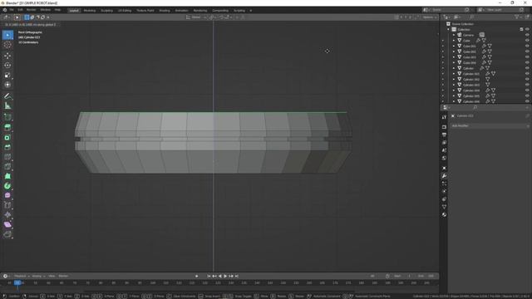Viewport: 532px width, 299px height.
Task: Expand the Camera tree item
Action: (454, 35)
